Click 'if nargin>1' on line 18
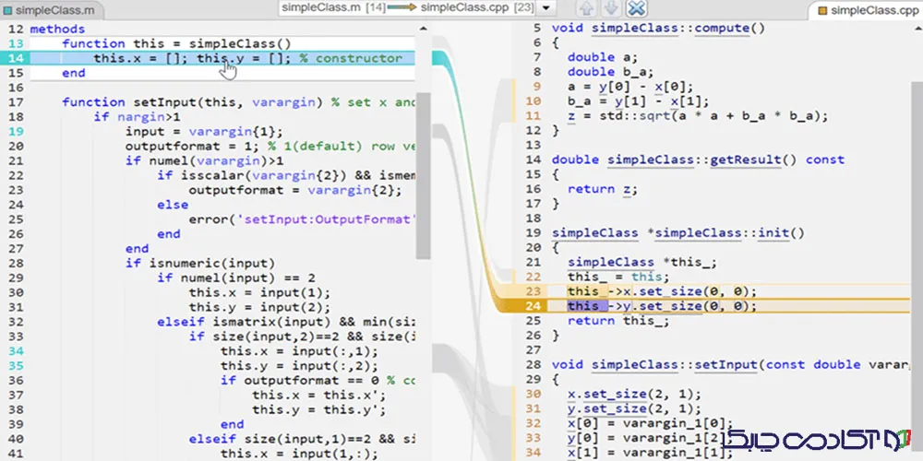Image resolution: width=923 pixels, height=461 pixels. pos(138,116)
